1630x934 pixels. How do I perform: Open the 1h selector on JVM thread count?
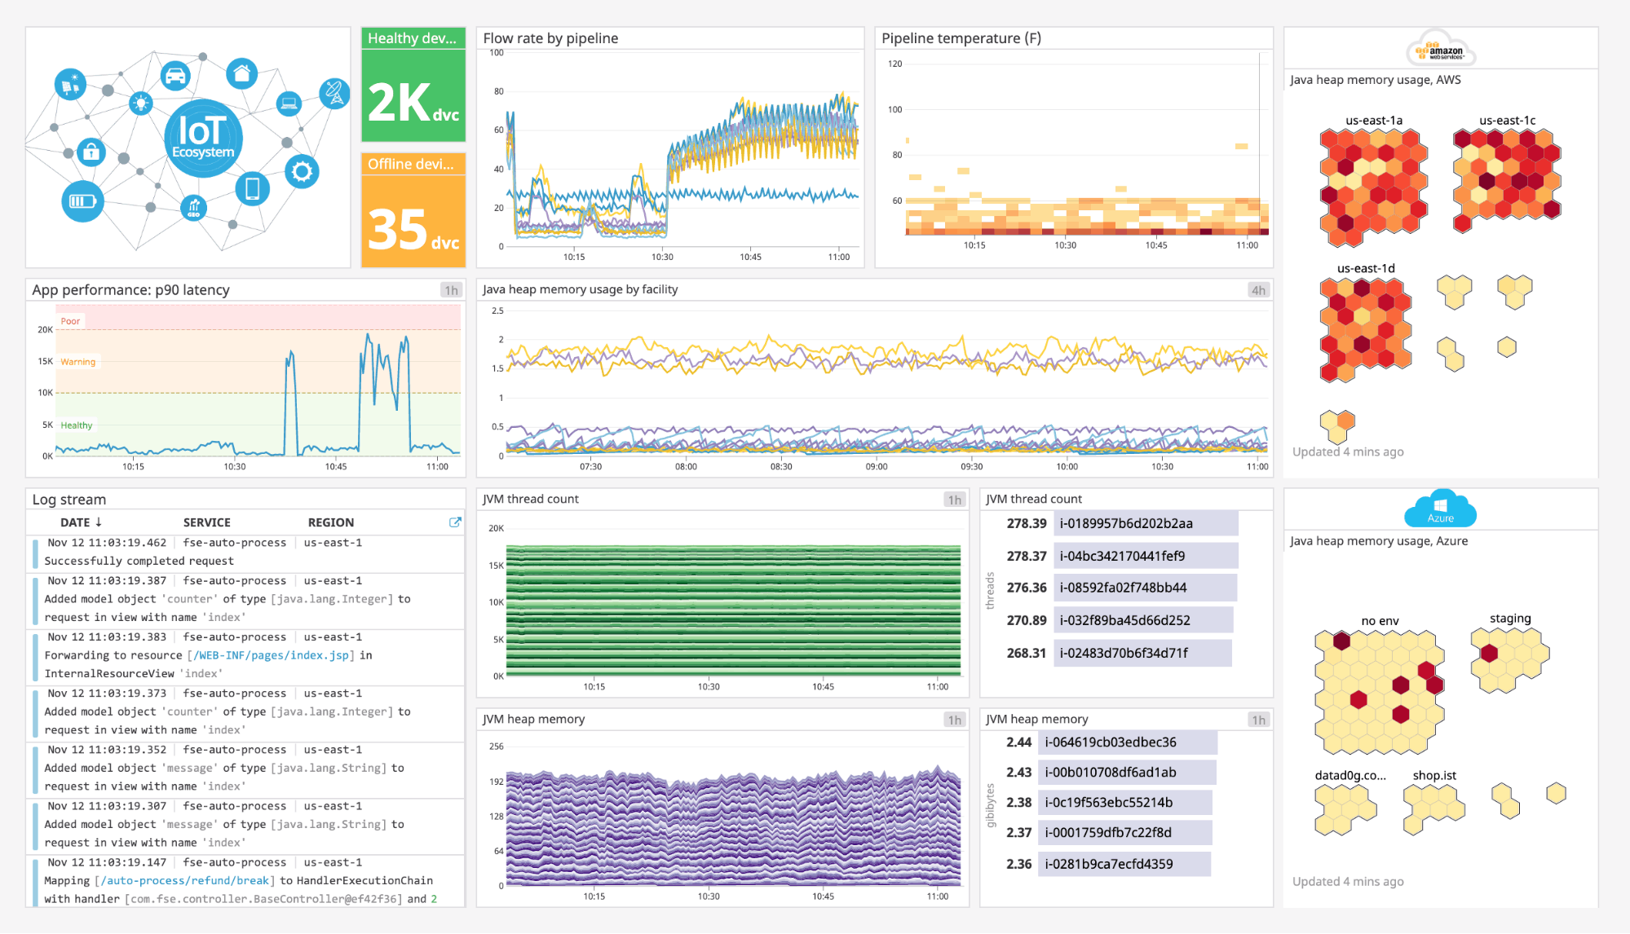click(954, 499)
